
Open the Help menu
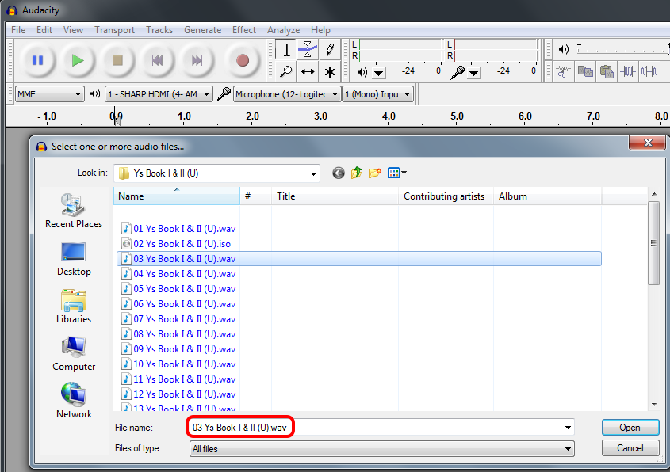coord(320,30)
